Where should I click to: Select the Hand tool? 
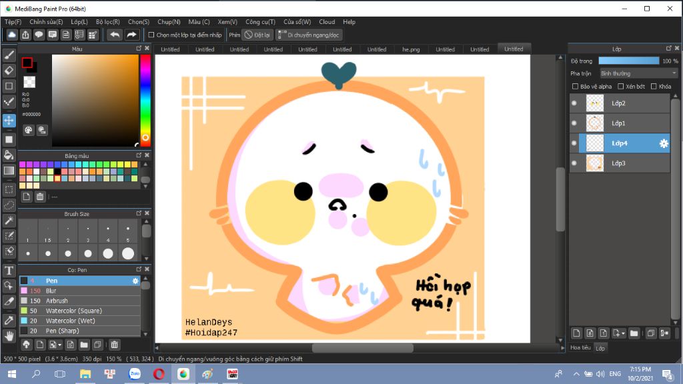click(9, 336)
